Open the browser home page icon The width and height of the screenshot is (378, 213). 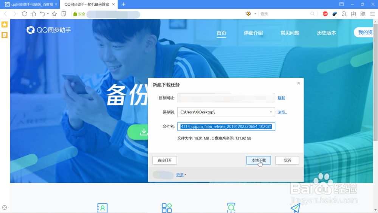[34, 14]
